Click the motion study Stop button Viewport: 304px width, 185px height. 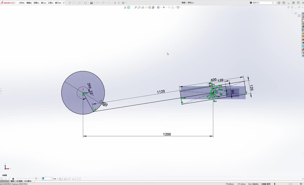[x=13, y=179]
